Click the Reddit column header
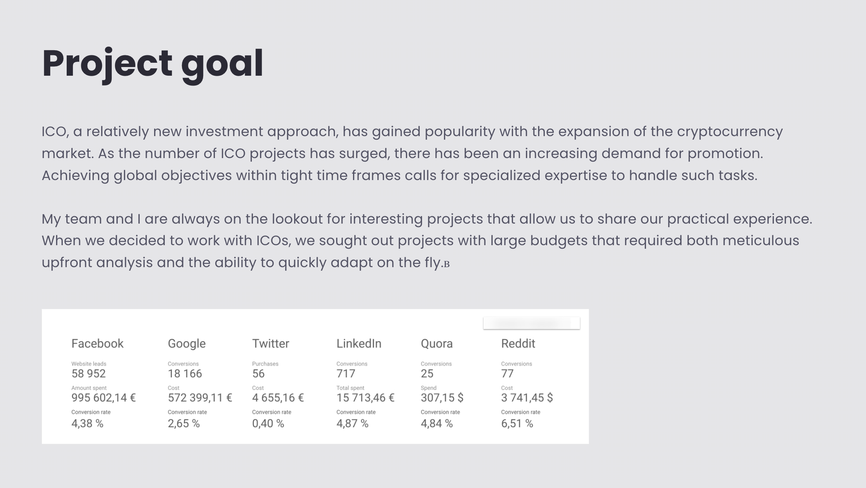Viewport: 866px width, 488px height. click(518, 344)
